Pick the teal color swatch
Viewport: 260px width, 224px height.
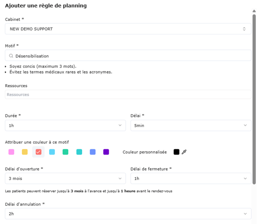pos(79,152)
